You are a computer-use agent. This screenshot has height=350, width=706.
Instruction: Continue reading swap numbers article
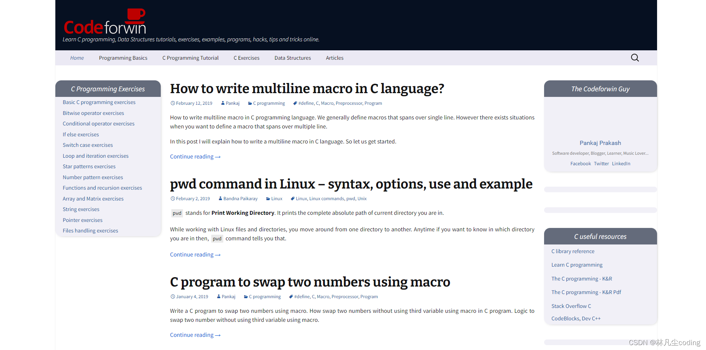(195, 335)
